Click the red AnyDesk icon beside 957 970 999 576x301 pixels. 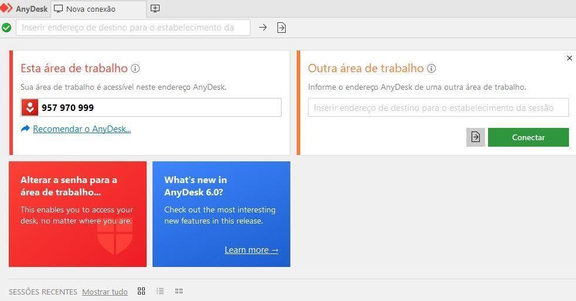click(30, 107)
